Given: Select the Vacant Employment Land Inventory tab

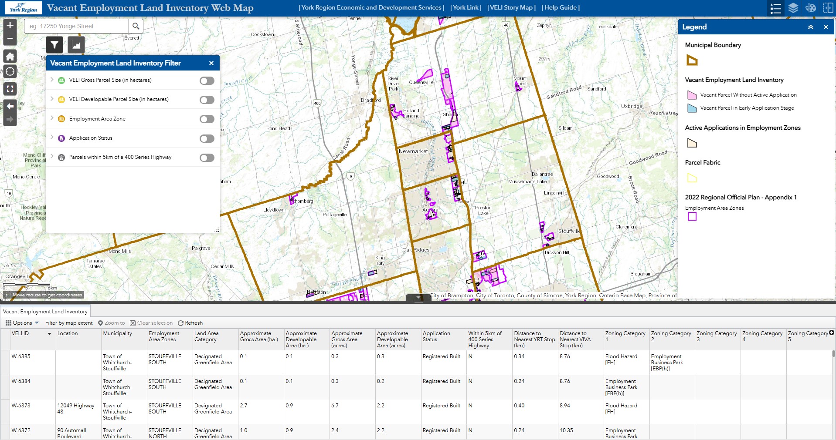Looking at the screenshot, I should [45, 312].
